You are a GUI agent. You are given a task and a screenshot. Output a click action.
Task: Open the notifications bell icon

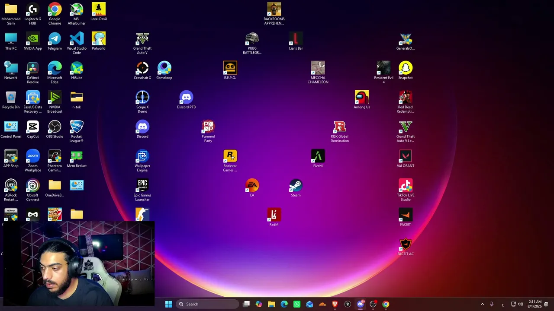[547, 304]
